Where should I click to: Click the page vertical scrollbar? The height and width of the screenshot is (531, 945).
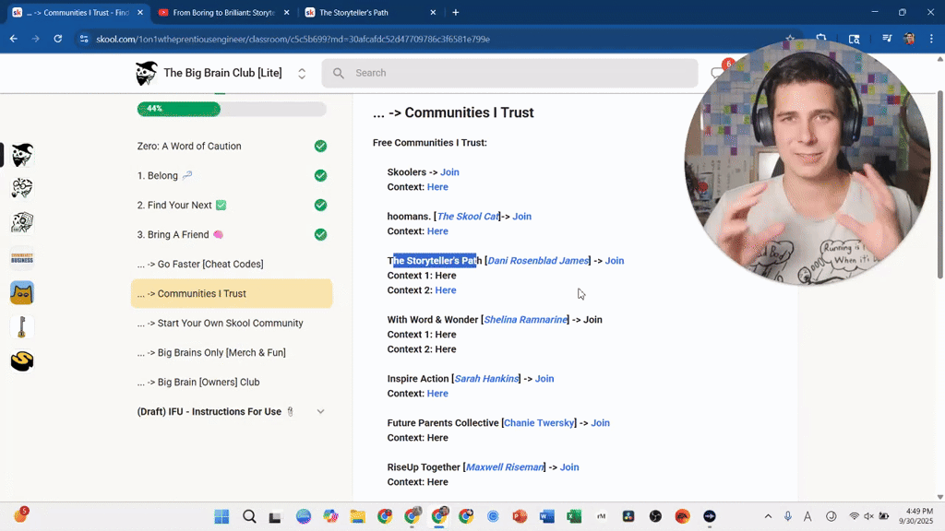click(x=940, y=184)
